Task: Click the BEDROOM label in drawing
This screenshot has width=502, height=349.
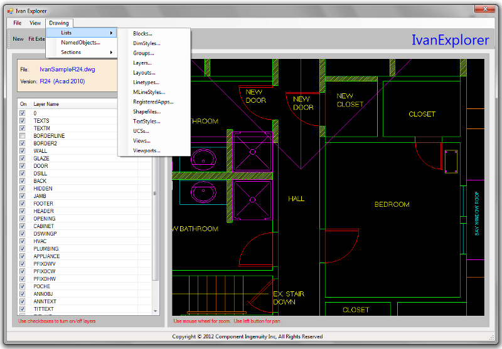Action: pyautogui.click(x=392, y=204)
